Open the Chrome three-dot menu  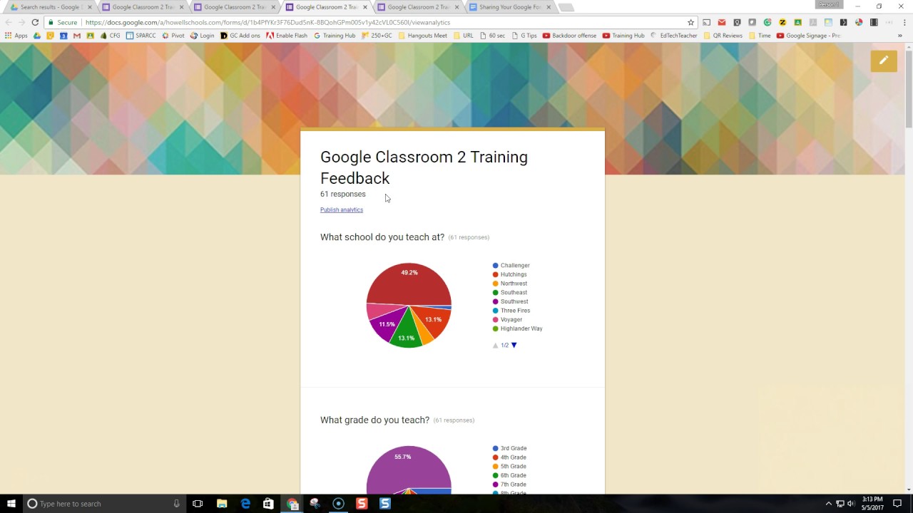click(x=904, y=22)
